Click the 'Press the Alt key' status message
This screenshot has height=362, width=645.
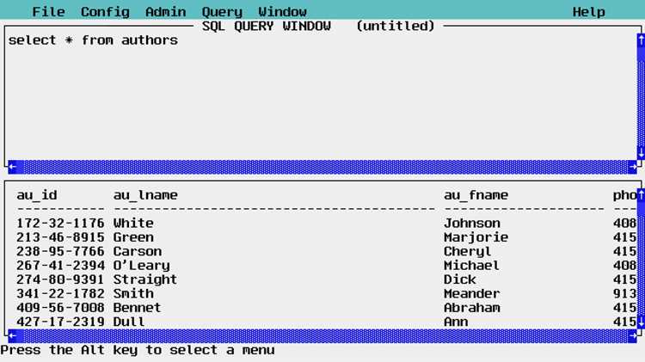(138, 350)
